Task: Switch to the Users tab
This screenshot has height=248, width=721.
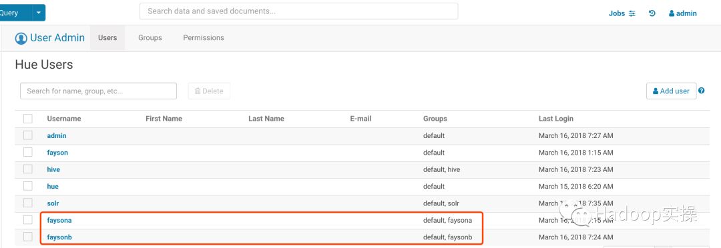Action: click(x=107, y=37)
